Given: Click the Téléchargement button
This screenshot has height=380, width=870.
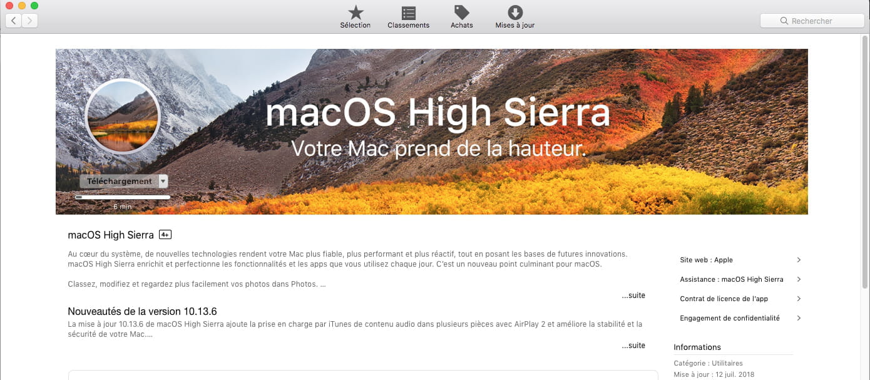Looking at the screenshot, I should (119, 182).
